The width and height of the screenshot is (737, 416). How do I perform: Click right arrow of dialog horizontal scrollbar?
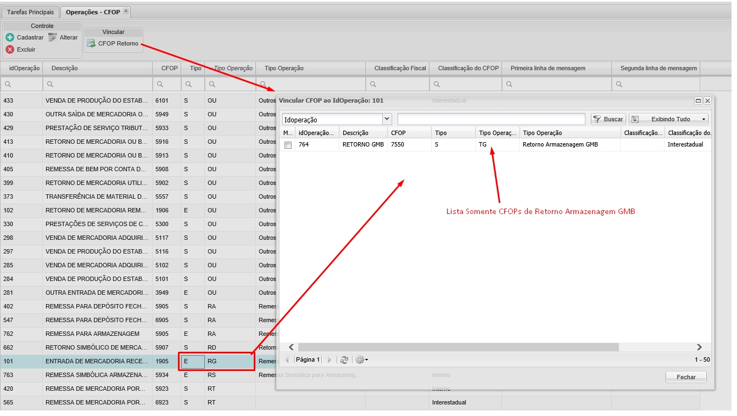[700, 347]
